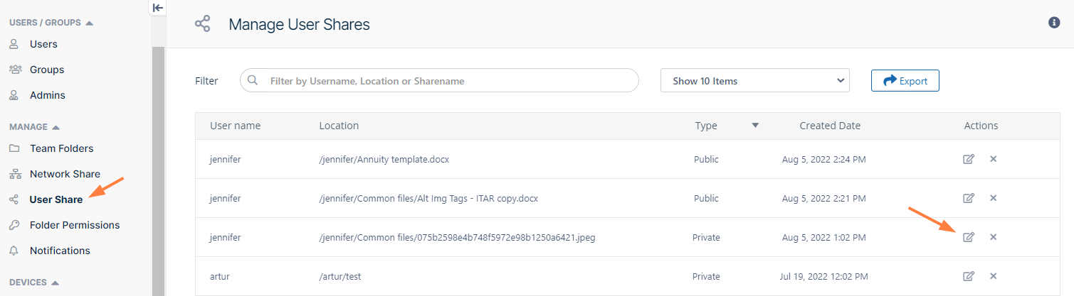
Task: Edit the /artur/test share
Action: point(968,276)
